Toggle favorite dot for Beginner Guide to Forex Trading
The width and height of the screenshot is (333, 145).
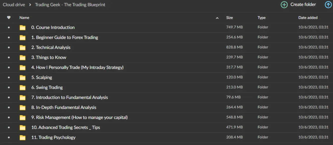(x=9, y=37)
